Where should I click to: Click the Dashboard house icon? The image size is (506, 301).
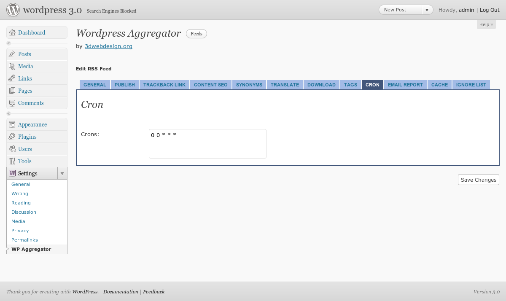tap(12, 32)
